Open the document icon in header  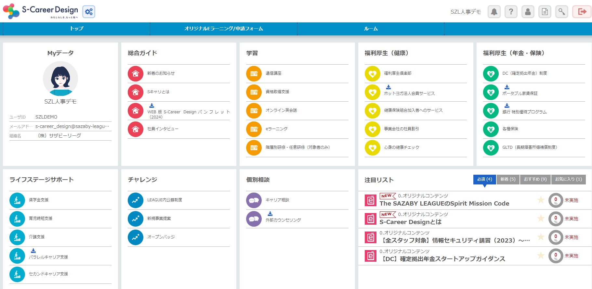(x=545, y=12)
